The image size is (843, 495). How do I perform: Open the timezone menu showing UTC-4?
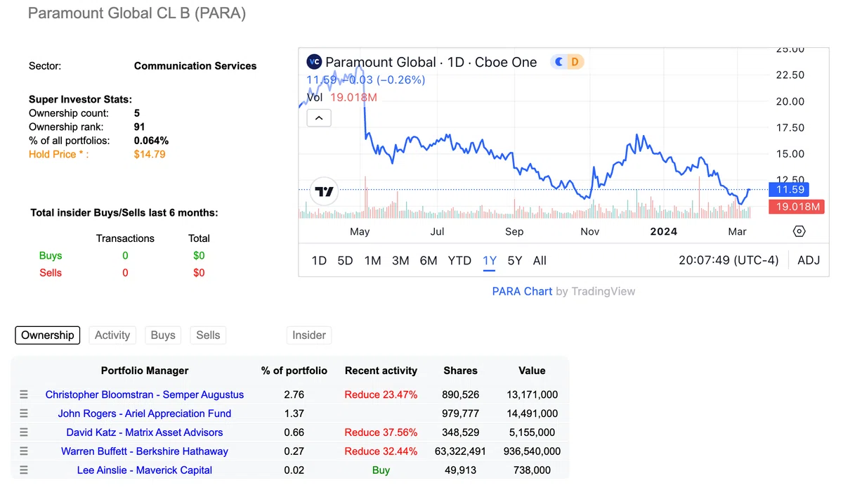(x=728, y=260)
